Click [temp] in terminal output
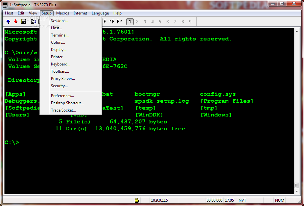304x206 pixels. point(145,108)
